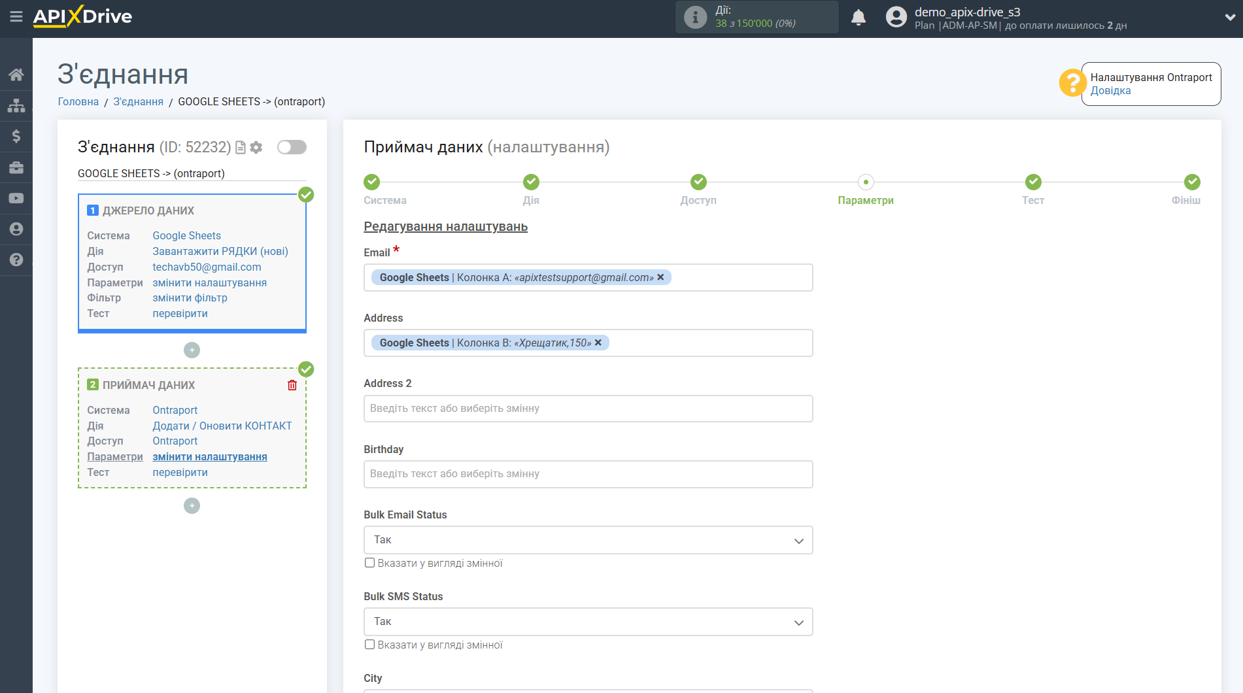Open the YouTube video icon in sidebar
Image resolution: width=1243 pixels, height=693 pixels.
[x=16, y=198]
